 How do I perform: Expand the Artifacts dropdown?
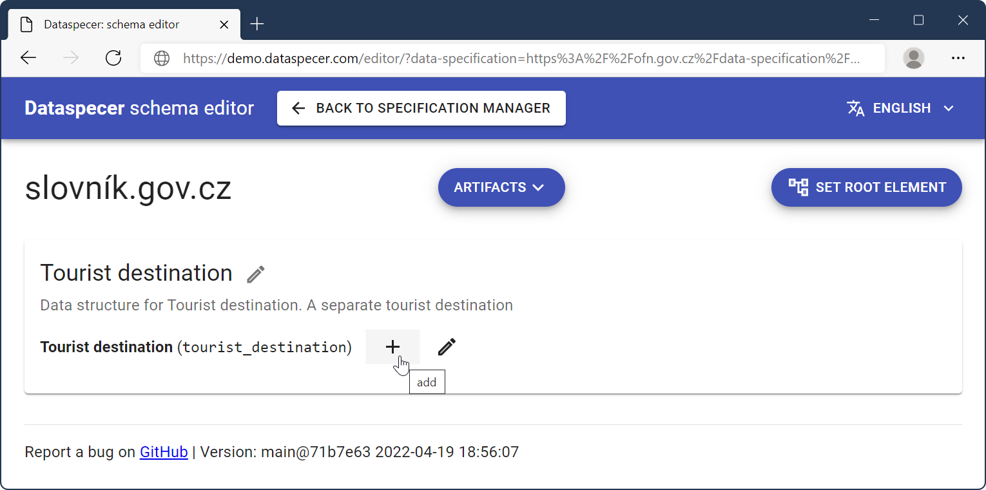501,187
